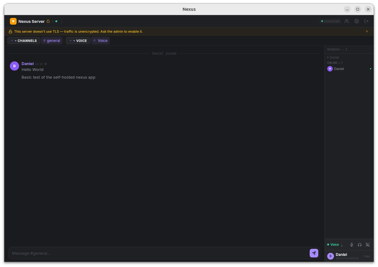
Task: Log out using the exit icon
Action: click(x=366, y=21)
